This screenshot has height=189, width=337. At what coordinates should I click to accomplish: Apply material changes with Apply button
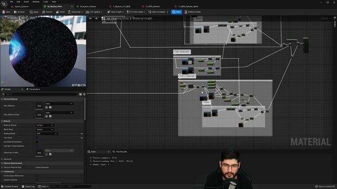34,12
